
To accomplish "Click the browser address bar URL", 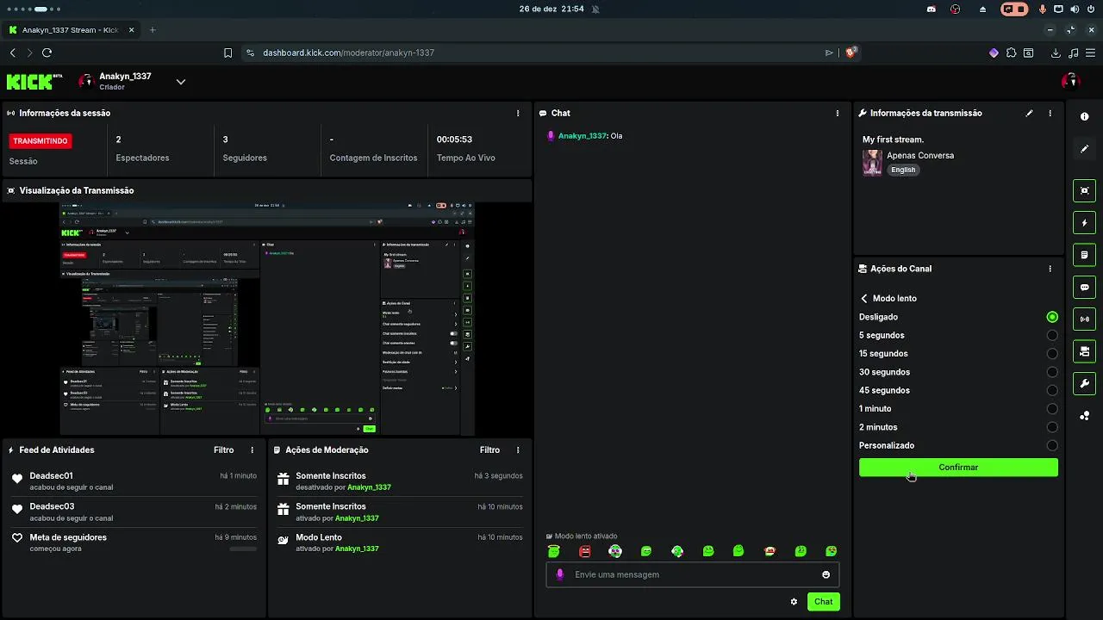I will [x=348, y=53].
